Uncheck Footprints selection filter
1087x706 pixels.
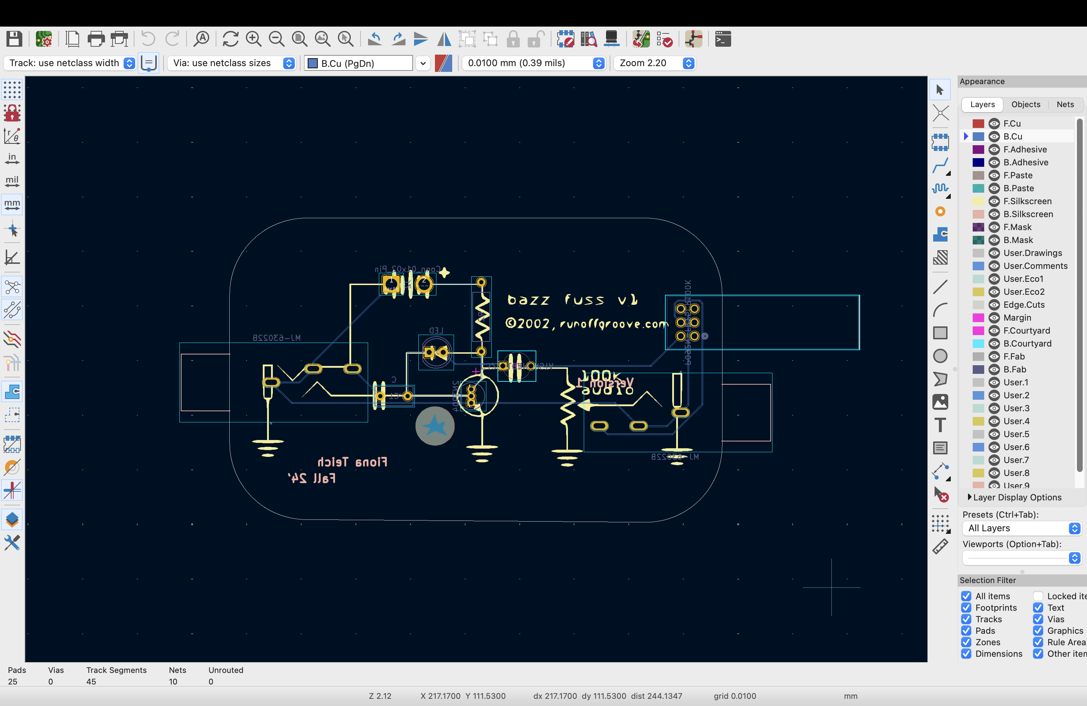coord(966,608)
